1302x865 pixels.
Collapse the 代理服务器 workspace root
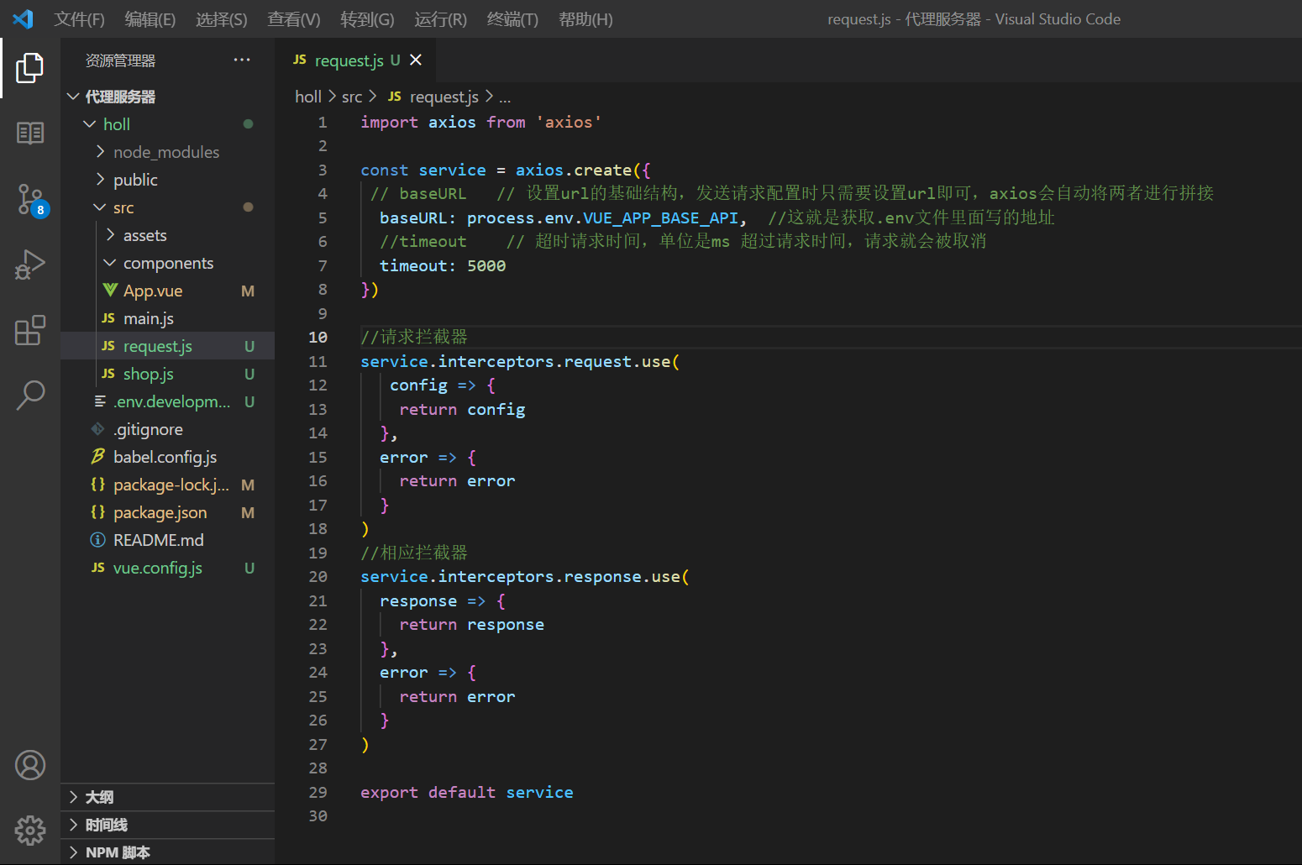[73, 97]
